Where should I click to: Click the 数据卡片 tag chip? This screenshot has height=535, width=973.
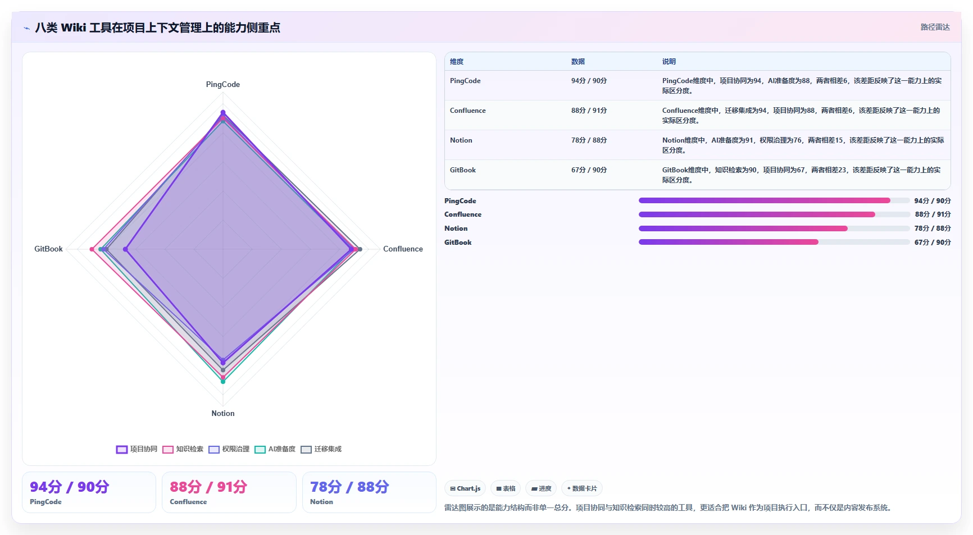(582, 488)
